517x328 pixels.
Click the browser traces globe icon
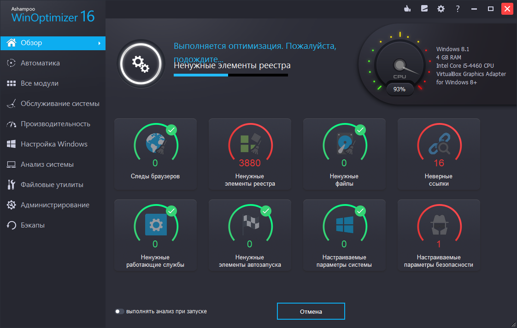point(156,143)
